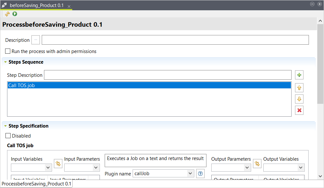Image resolution: width=324 pixels, height=188 pixels.
Task: Open the Plugin name callJob dropdown
Action: (163, 174)
